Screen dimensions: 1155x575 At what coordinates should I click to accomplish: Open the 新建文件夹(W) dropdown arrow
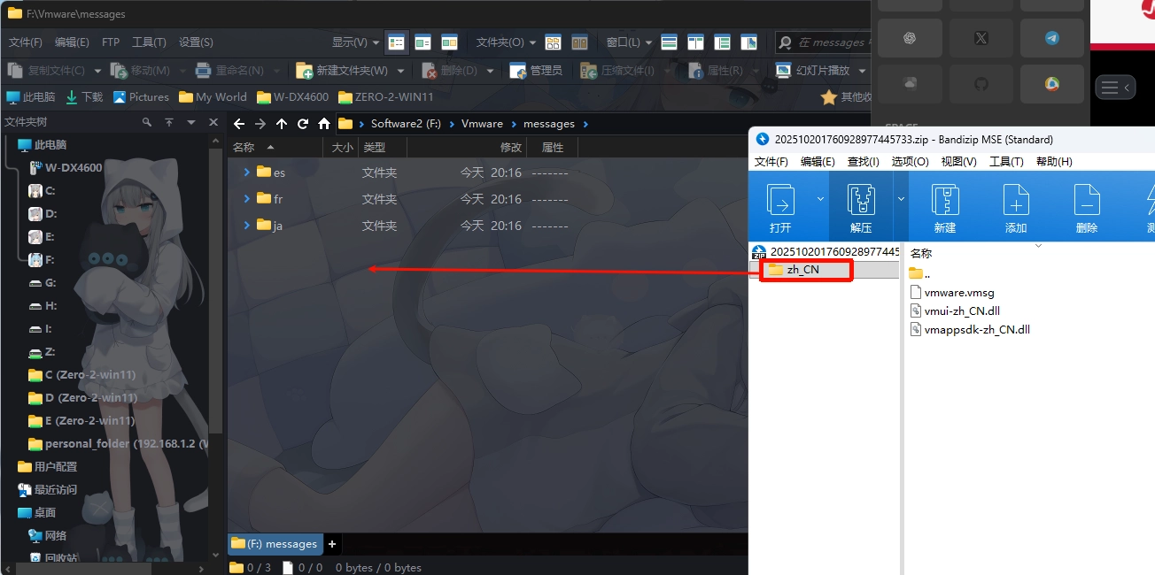(401, 71)
